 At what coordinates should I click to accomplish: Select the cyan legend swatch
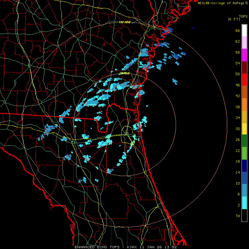point(244,203)
